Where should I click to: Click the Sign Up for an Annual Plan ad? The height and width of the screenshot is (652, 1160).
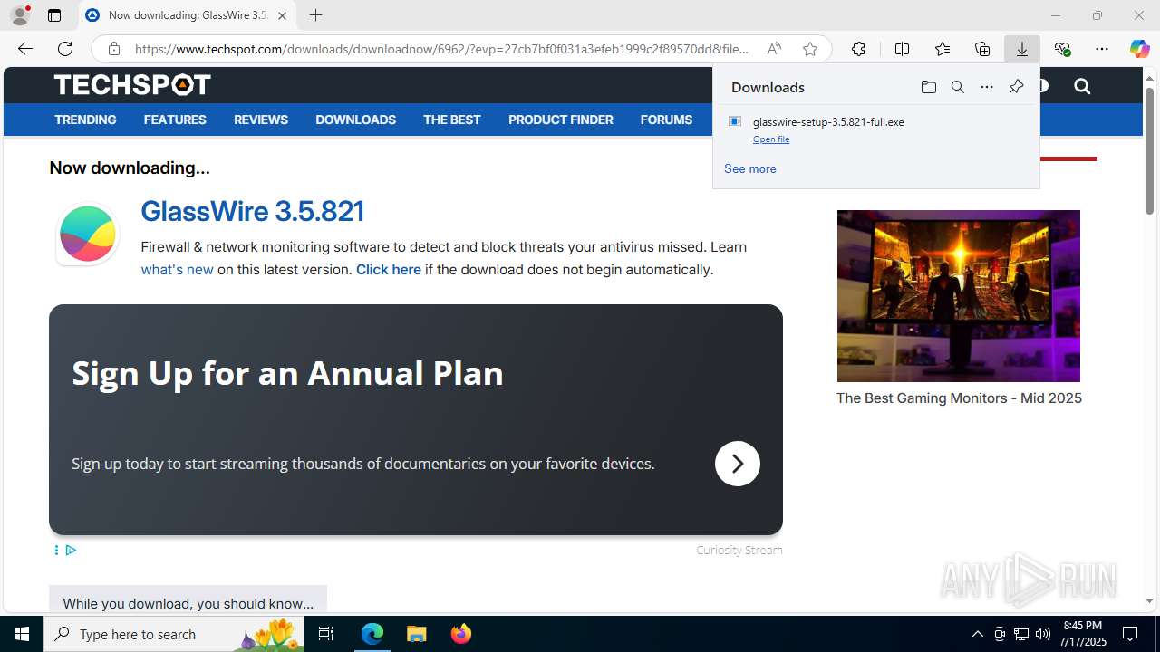[x=287, y=373]
